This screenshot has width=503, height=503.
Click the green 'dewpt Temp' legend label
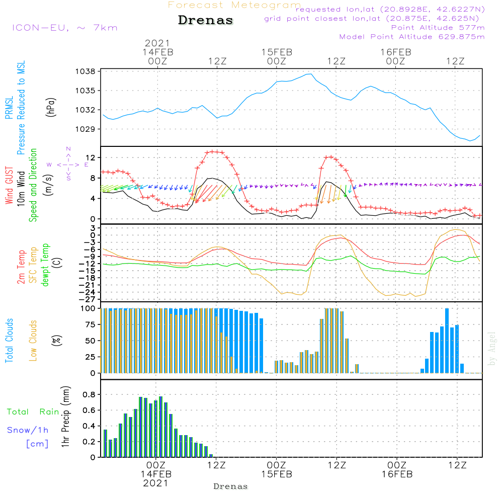(x=45, y=265)
